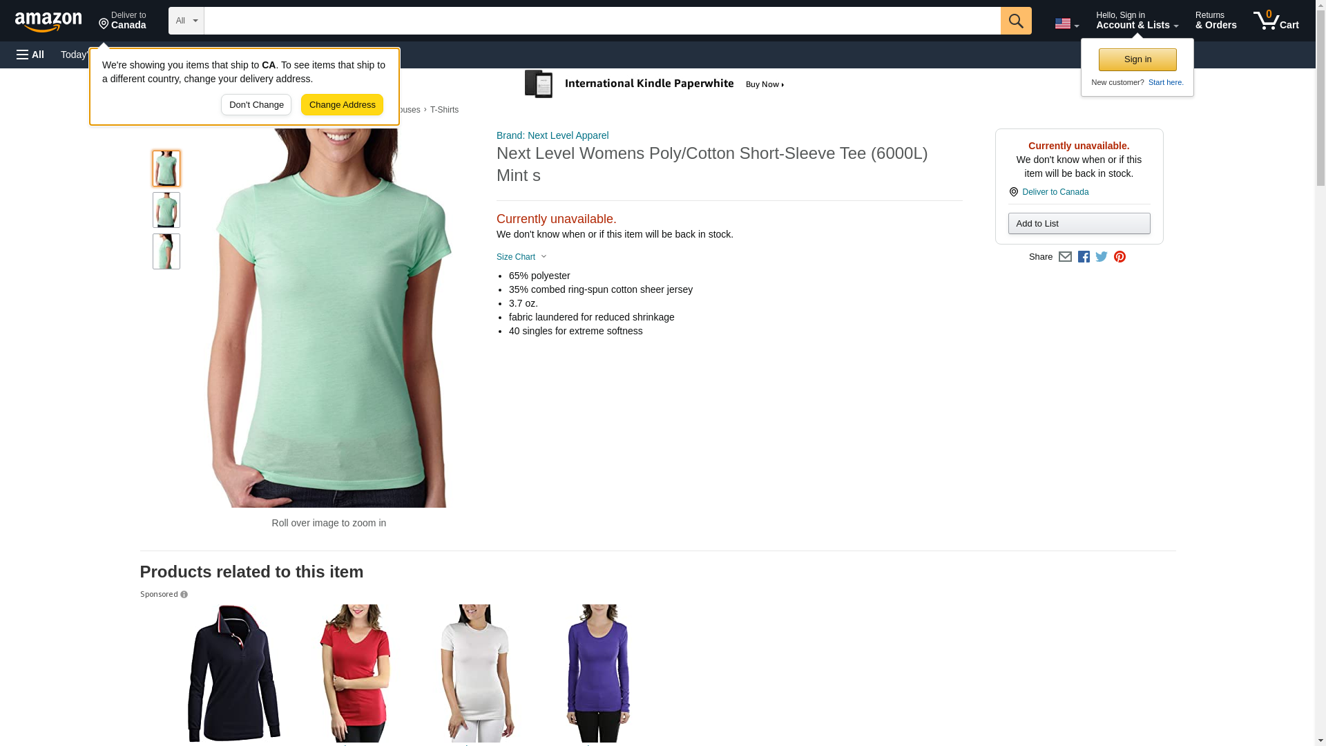1326x746 pixels.
Task: Open Brand: Next Level Apparel link
Action: click(x=552, y=135)
